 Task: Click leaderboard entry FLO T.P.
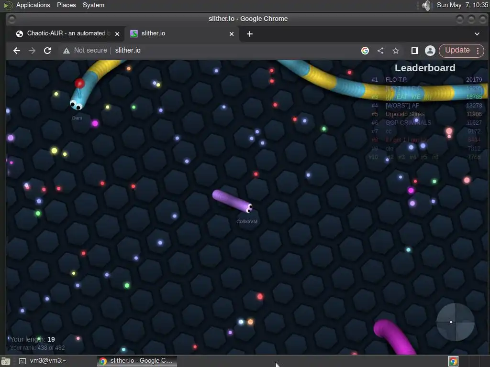[396, 80]
